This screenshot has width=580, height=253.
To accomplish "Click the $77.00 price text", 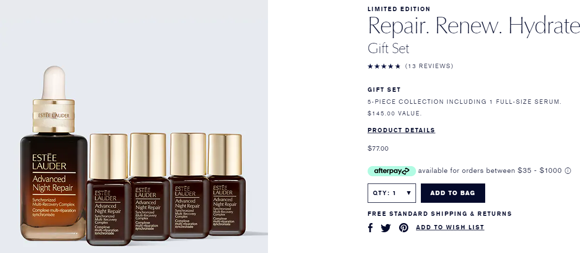I will (x=378, y=149).
